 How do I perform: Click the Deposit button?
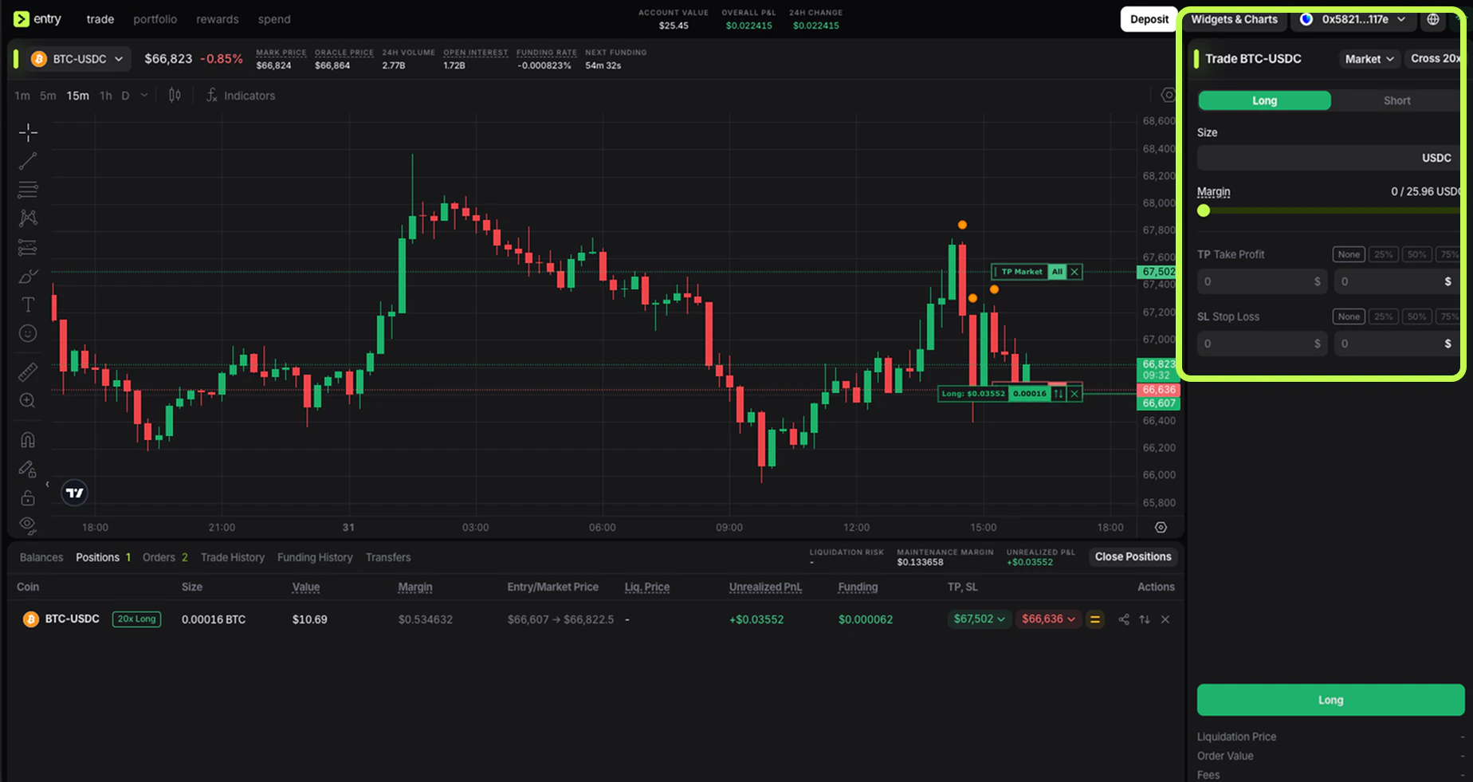pyautogui.click(x=1149, y=19)
